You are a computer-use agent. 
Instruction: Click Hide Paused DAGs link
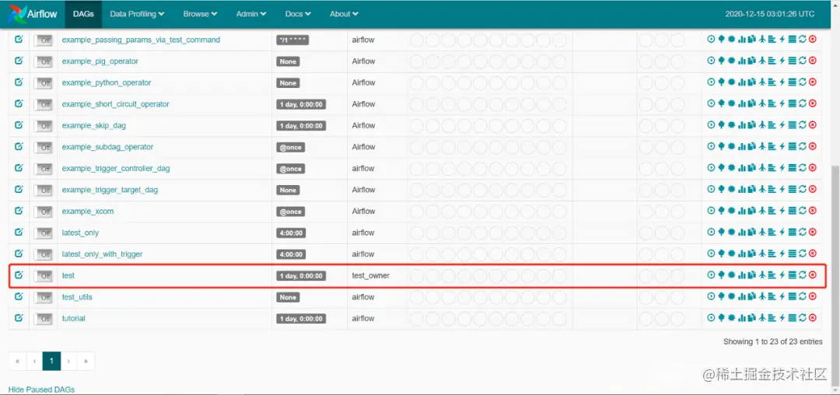(41, 390)
